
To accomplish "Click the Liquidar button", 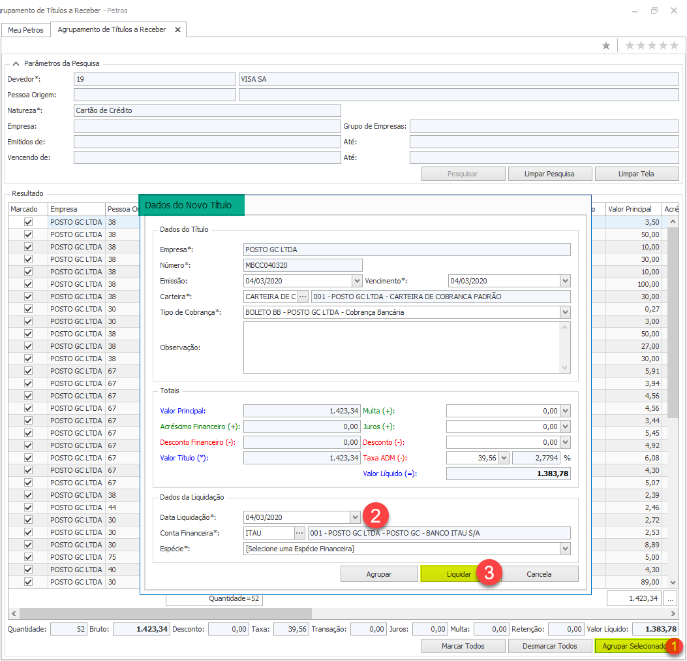I will coord(459,574).
